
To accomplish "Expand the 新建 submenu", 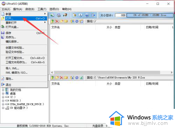I will [x=24, y=14].
